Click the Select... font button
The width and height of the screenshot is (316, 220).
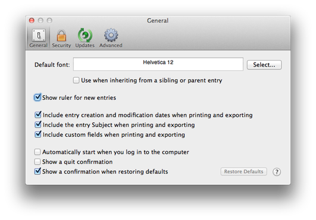[x=264, y=65]
